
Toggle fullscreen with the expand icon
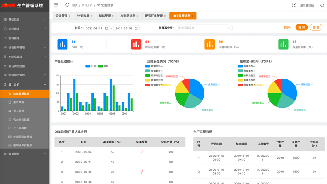tap(293, 5)
